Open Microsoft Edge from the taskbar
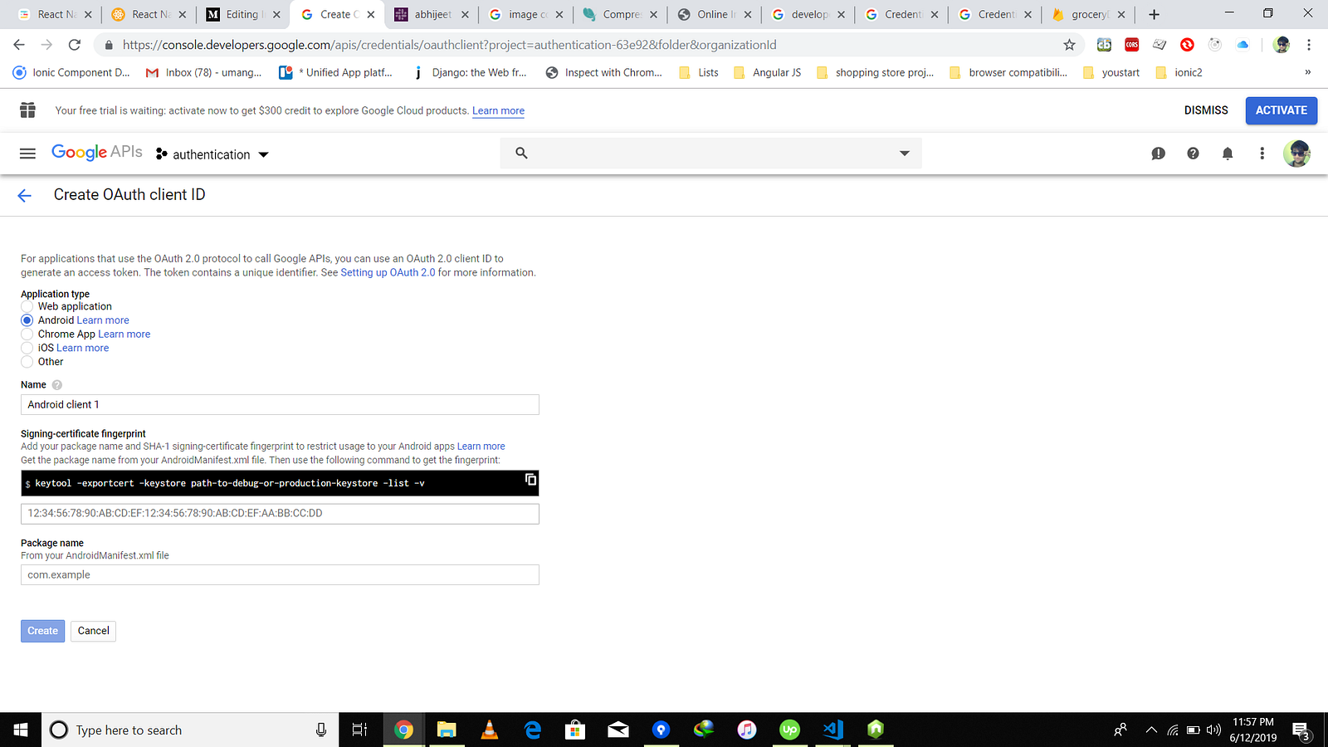The width and height of the screenshot is (1328, 747). pyautogui.click(x=533, y=730)
